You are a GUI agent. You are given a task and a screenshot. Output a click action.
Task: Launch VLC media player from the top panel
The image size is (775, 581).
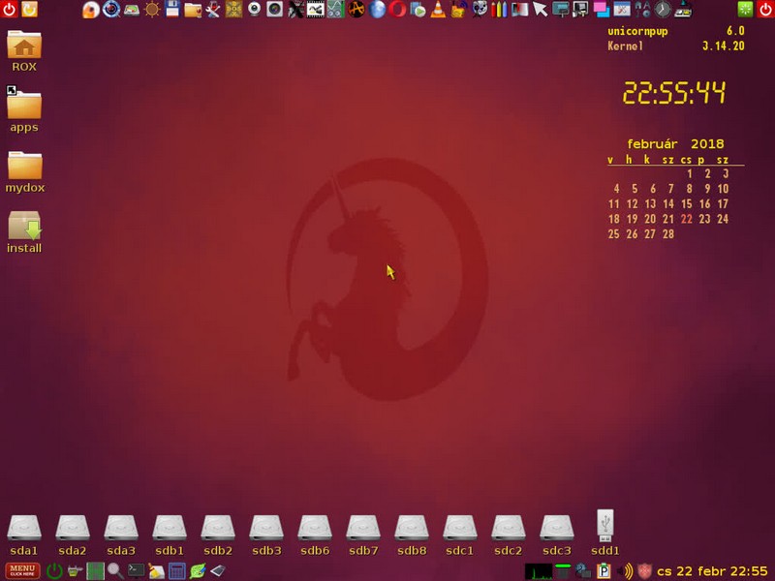pyautogui.click(x=437, y=10)
